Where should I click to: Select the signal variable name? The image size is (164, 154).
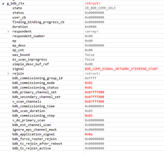(18, 69)
